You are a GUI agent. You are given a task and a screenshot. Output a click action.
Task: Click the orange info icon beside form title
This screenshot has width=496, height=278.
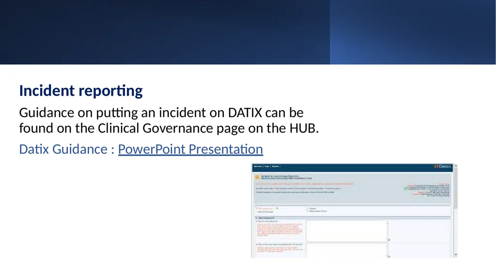[257, 177]
